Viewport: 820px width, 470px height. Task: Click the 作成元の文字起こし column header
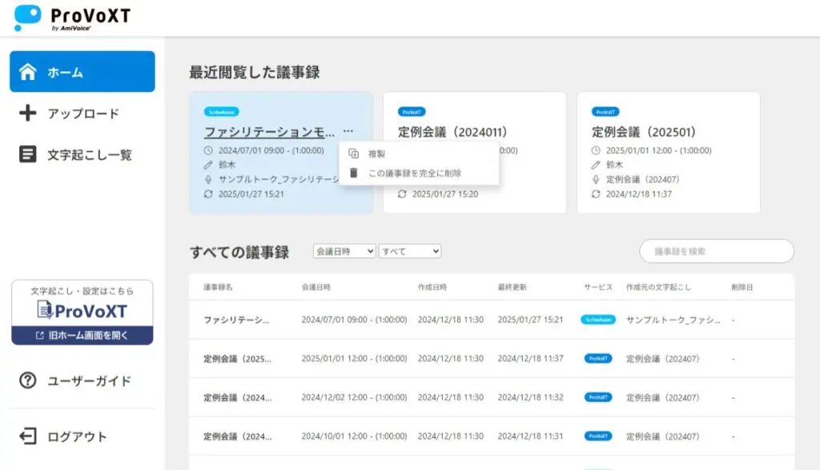coord(658,287)
